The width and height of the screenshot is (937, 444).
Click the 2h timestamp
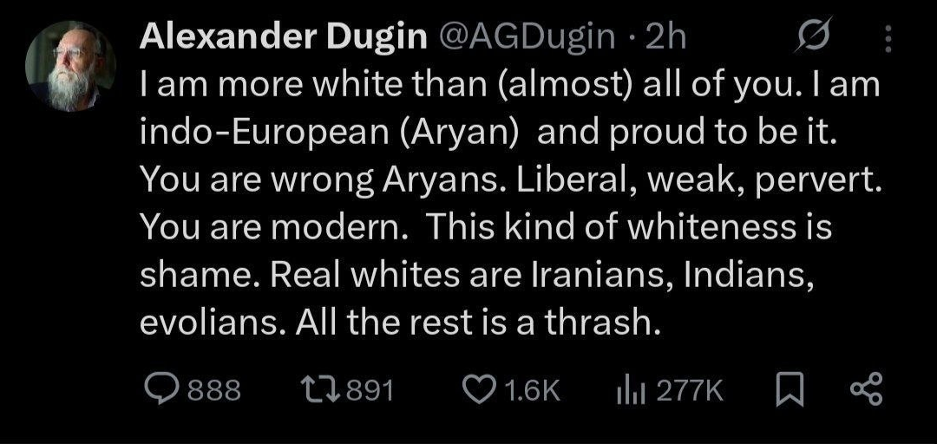(666, 38)
